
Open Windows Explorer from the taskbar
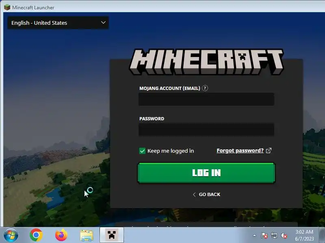coord(87,235)
